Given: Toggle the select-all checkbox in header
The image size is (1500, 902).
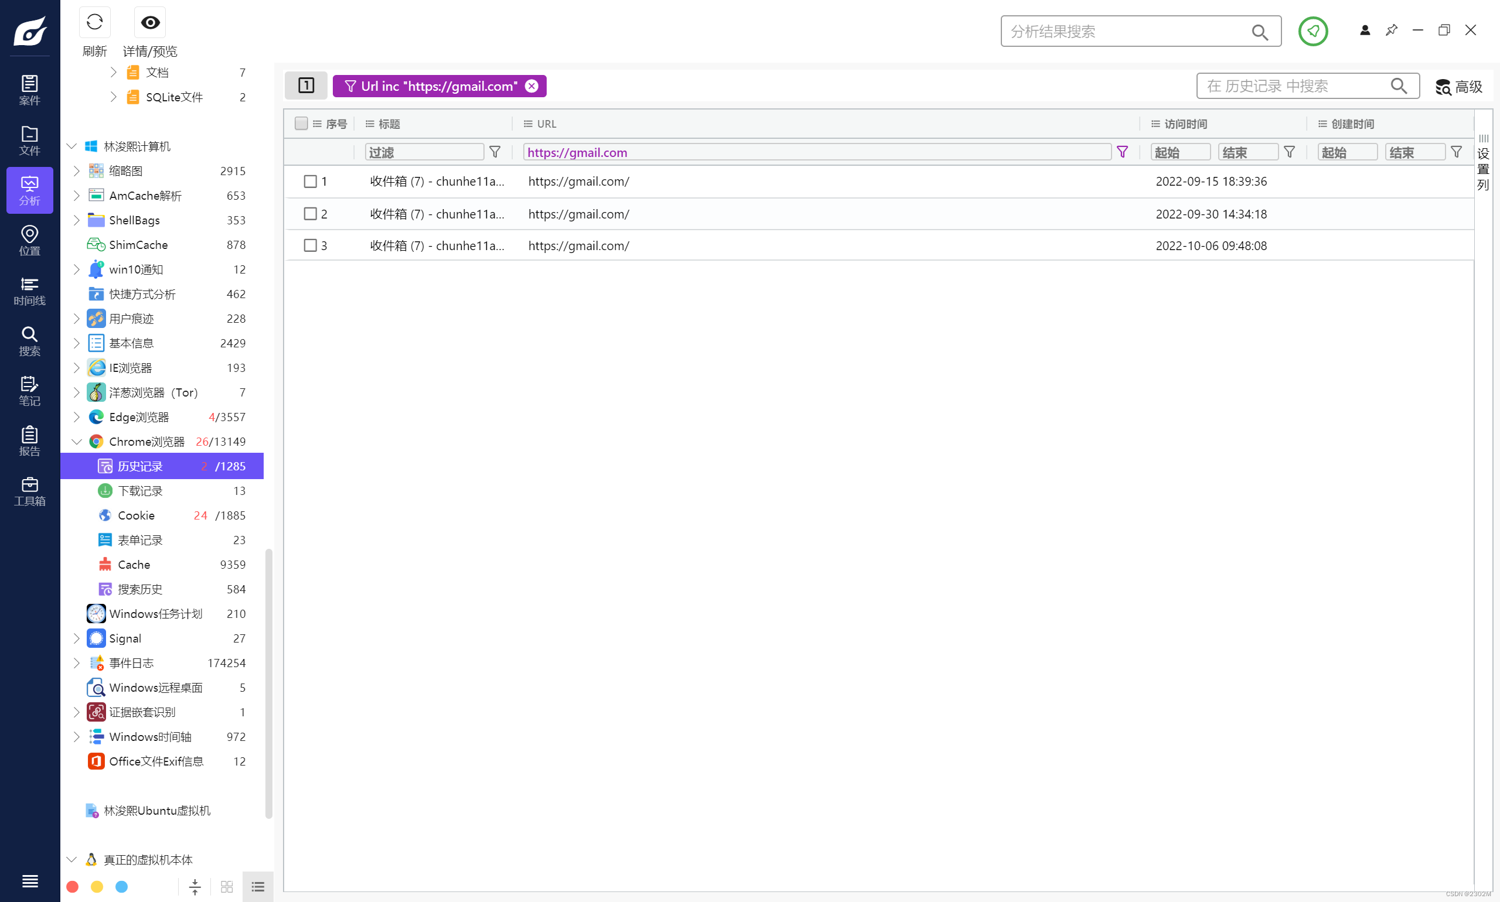Looking at the screenshot, I should pos(301,124).
